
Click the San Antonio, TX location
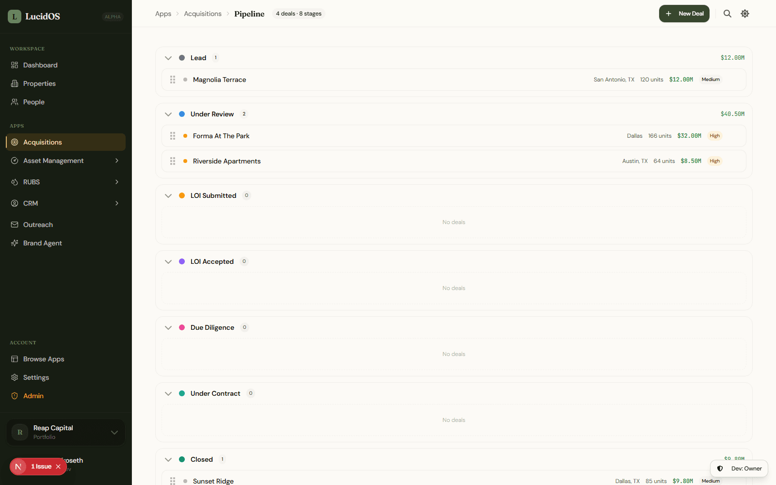point(614,80)
